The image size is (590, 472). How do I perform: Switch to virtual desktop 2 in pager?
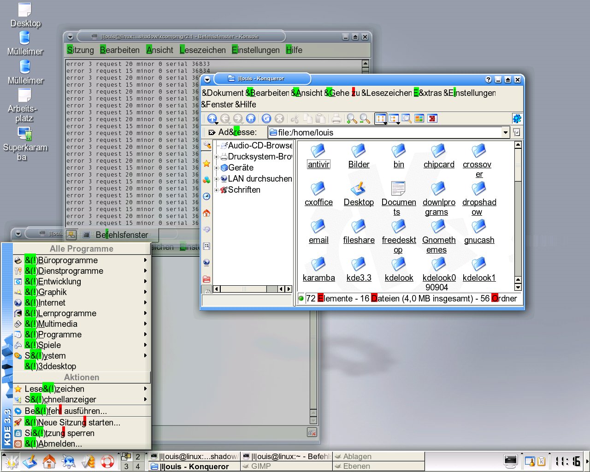[x=137, y=457]
